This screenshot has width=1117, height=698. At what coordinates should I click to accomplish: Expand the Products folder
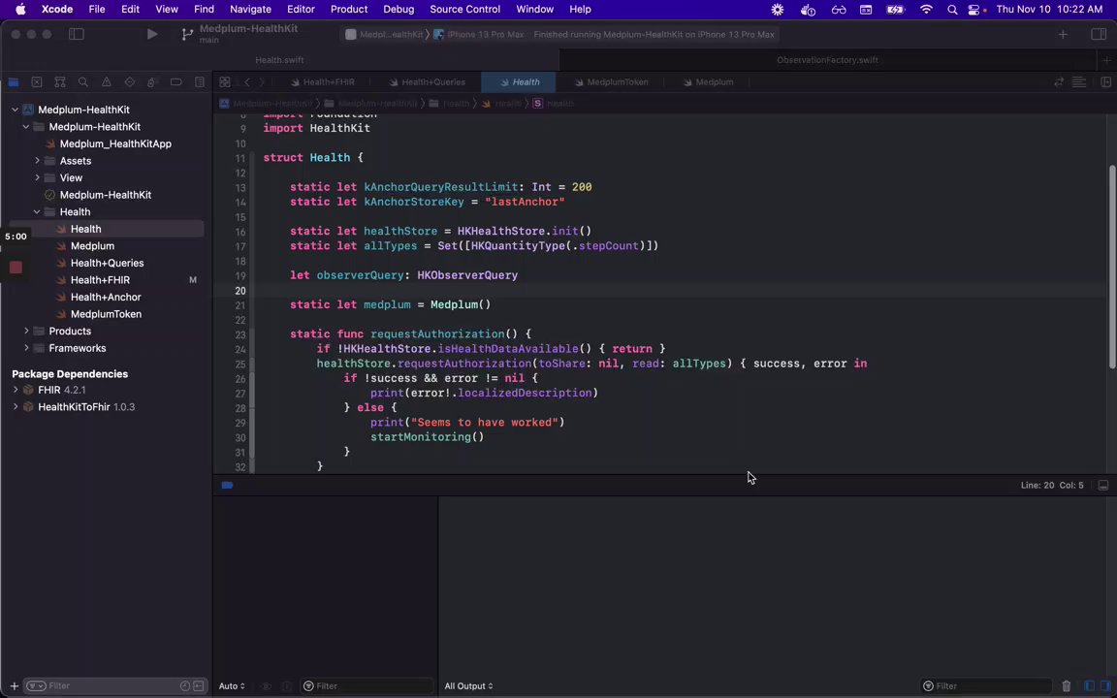tap(26, 332)
